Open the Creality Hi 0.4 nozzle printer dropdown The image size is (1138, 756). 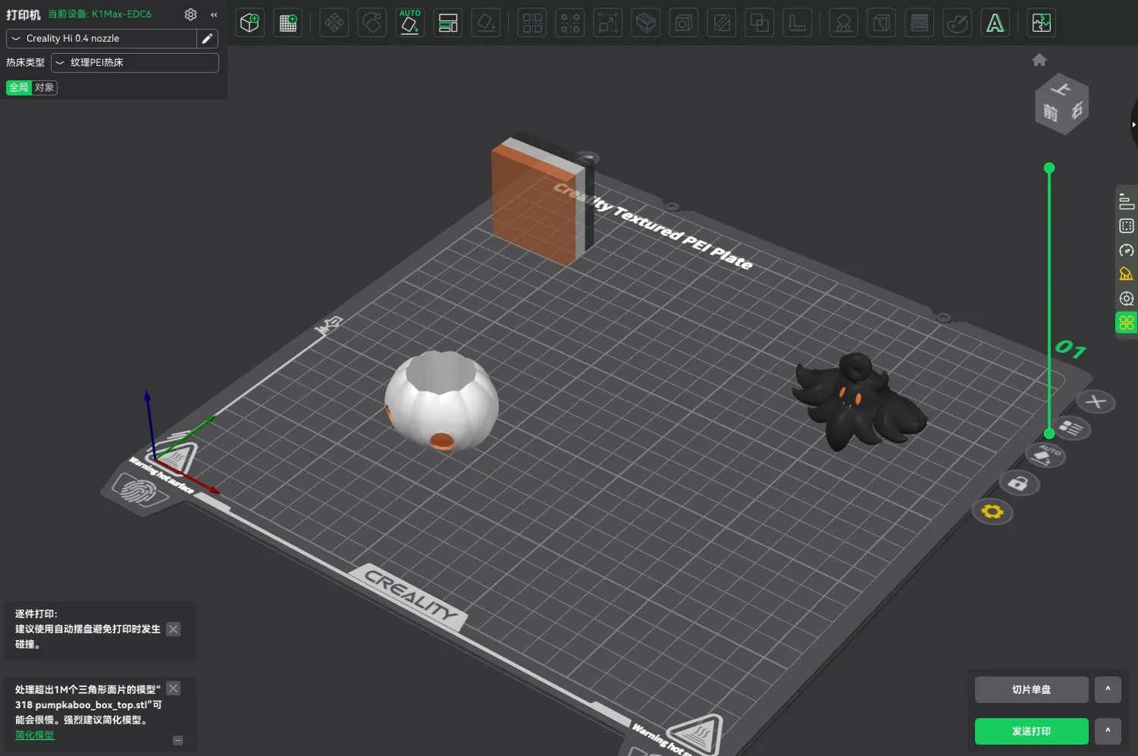point(102,39)
